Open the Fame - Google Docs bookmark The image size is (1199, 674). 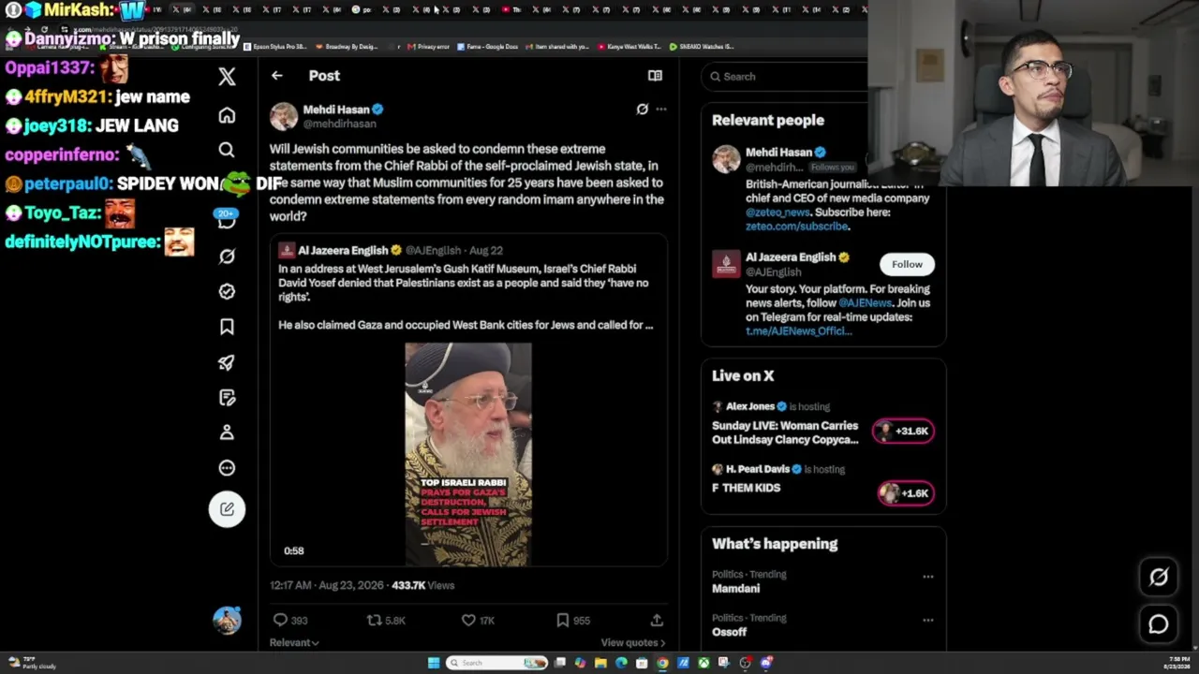tap(487, 47)
